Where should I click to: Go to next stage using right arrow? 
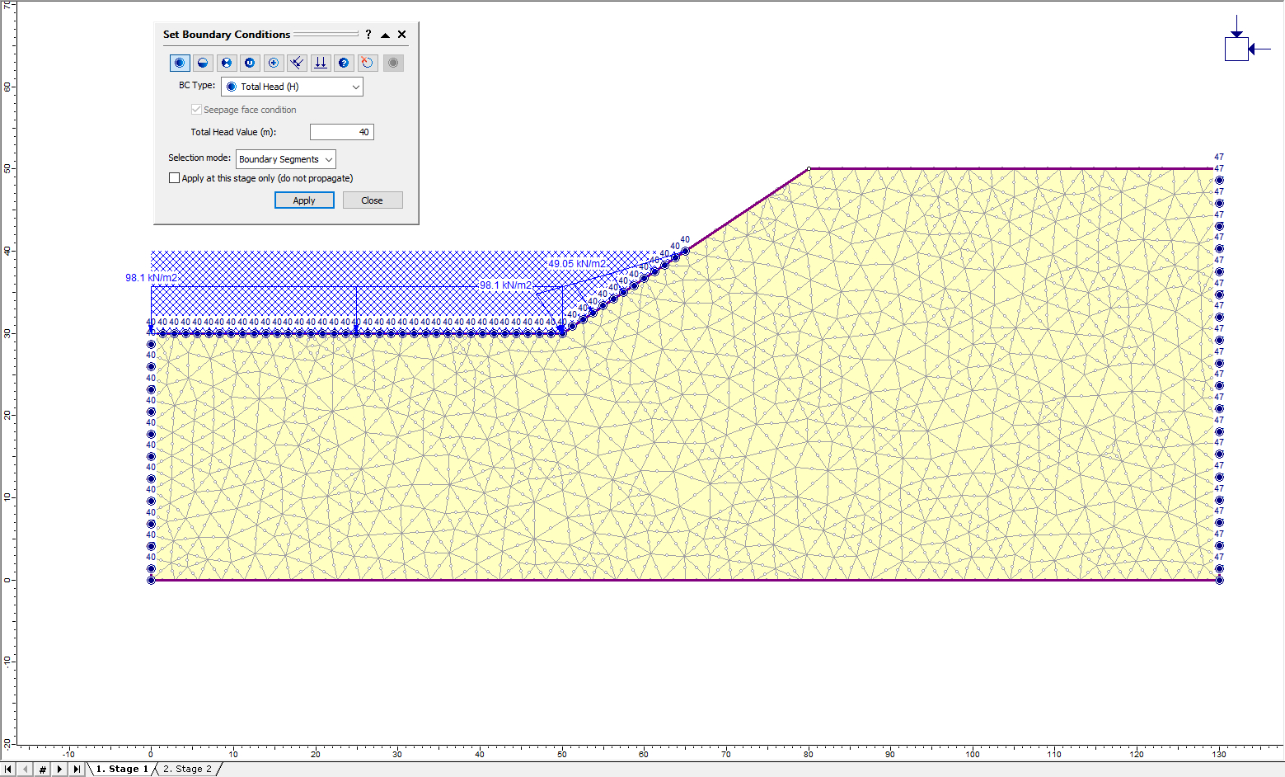pyautogui.click(x=59, y=769)
